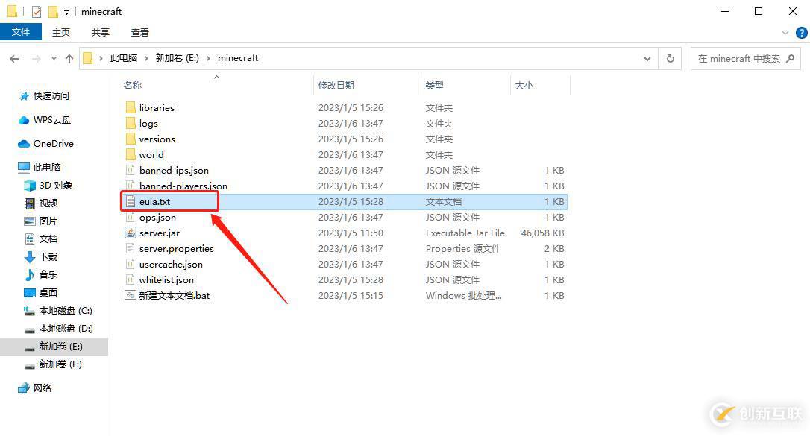Image resolution: width=810 pixels, height=436 pixels.
Task: Click the server.jar Java file icon
Action: (131, 233)
